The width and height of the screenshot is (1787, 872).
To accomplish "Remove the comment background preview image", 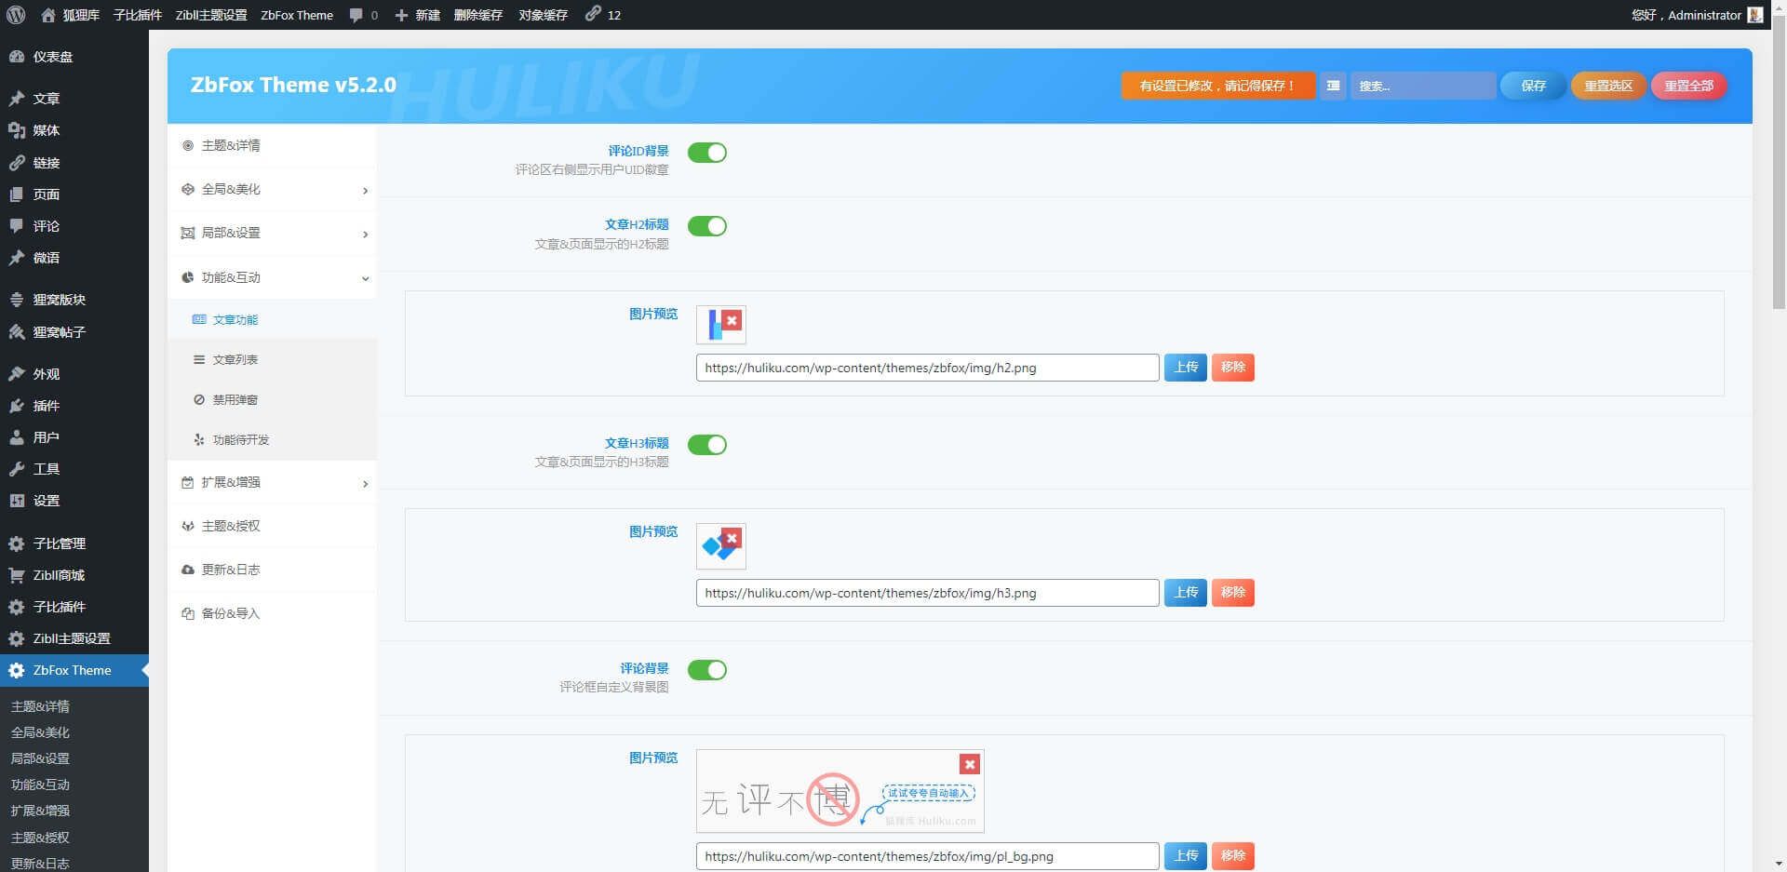I will pos(970,764).
